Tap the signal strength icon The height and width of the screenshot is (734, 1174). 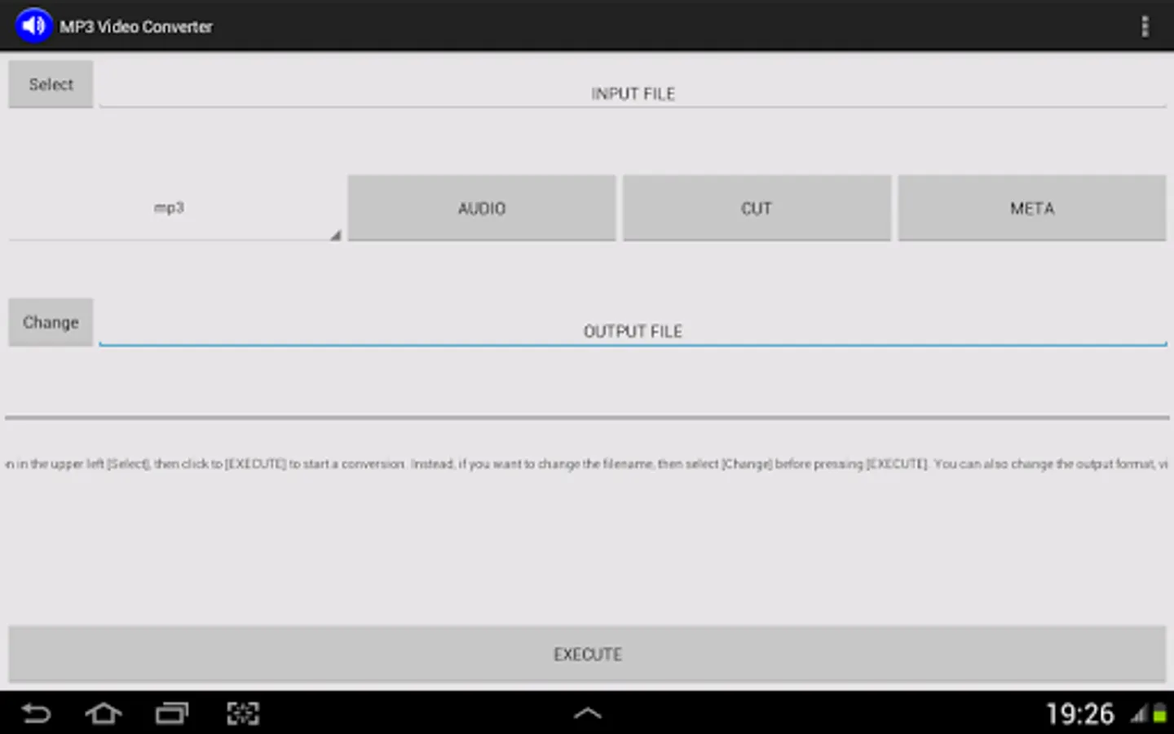1139,714
